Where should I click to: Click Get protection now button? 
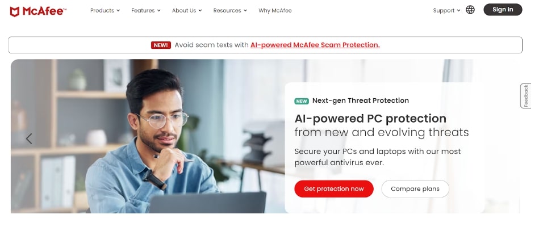334,189
